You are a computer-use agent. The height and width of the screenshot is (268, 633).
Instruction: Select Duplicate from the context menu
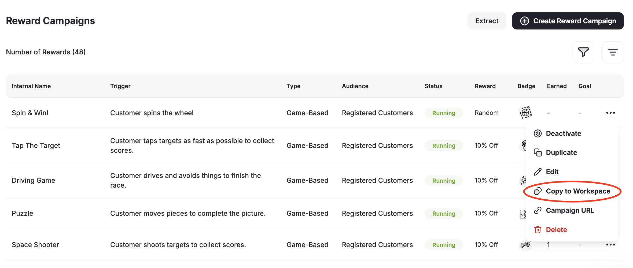click(x=562, y=152)
